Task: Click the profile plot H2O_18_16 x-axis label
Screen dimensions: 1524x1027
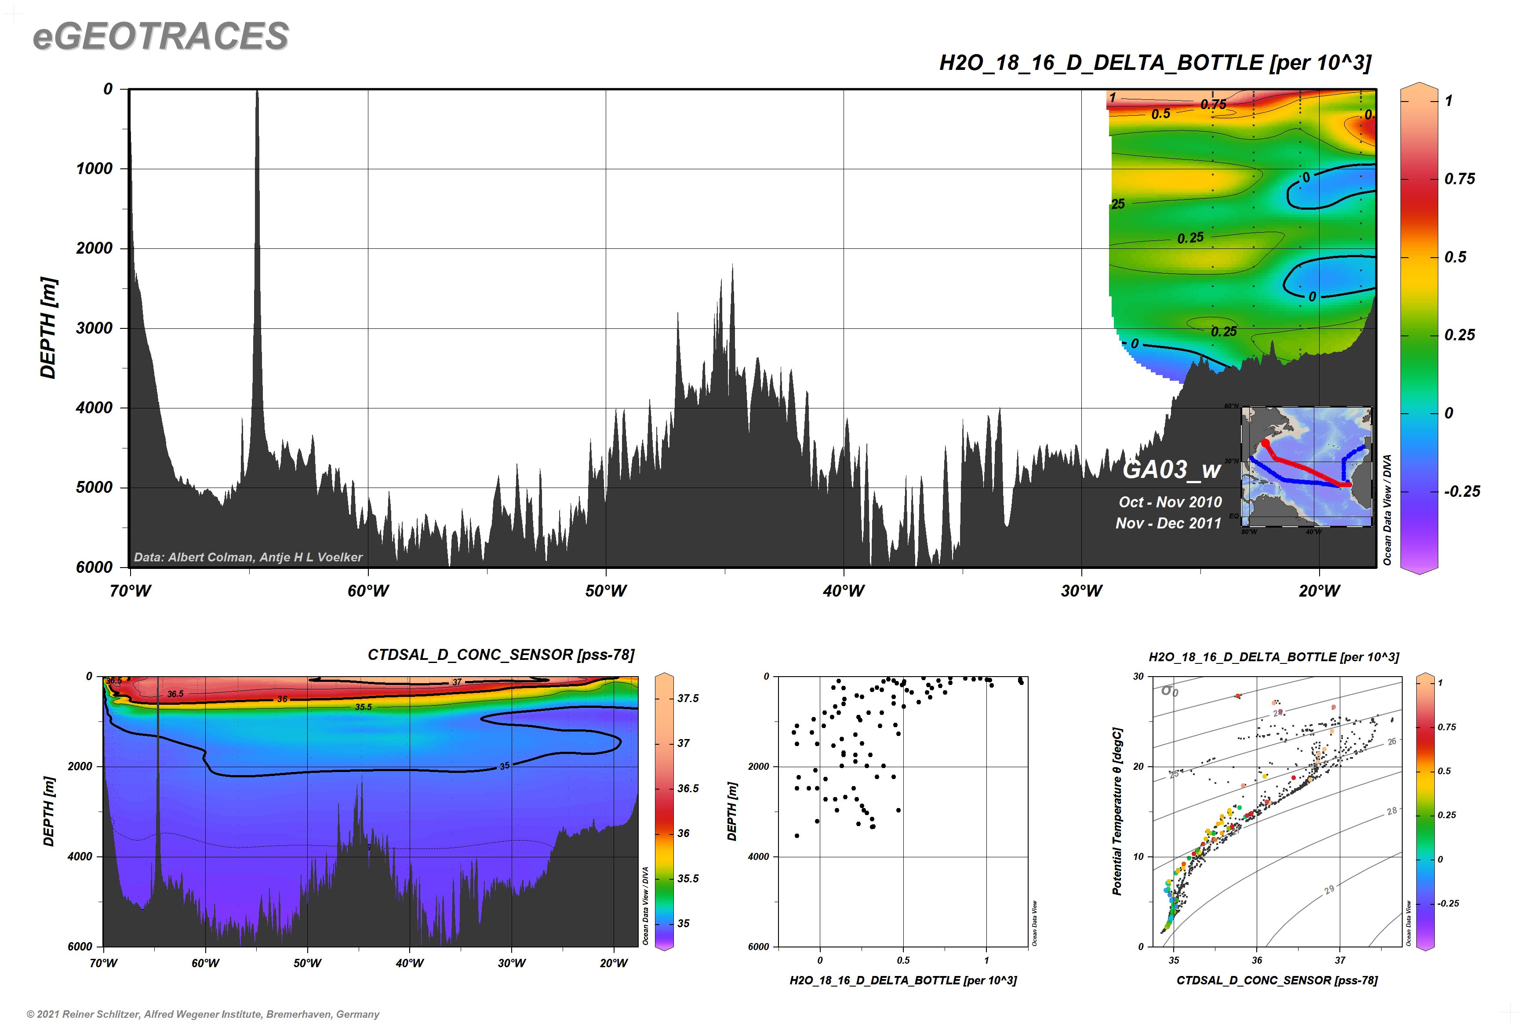Action: click(903, 980)
